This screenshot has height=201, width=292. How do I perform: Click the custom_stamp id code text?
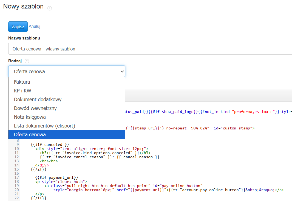[x=234, y=128]
